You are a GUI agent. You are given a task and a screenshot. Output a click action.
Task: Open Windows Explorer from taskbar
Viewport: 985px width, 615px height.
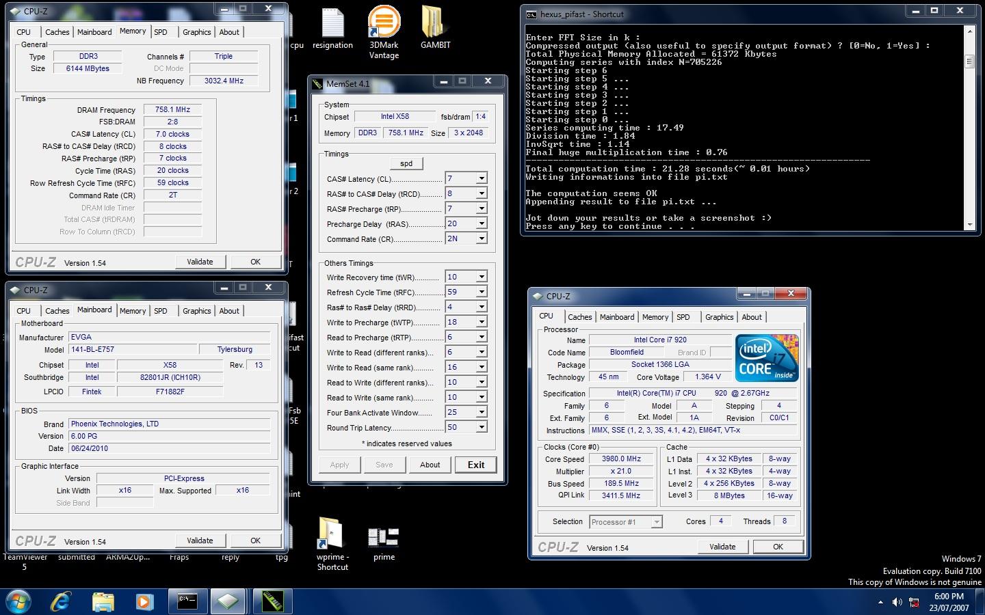click(103, 602)
